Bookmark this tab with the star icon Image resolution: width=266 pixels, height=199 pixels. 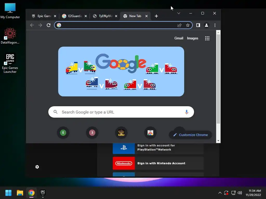coord(188,25)
